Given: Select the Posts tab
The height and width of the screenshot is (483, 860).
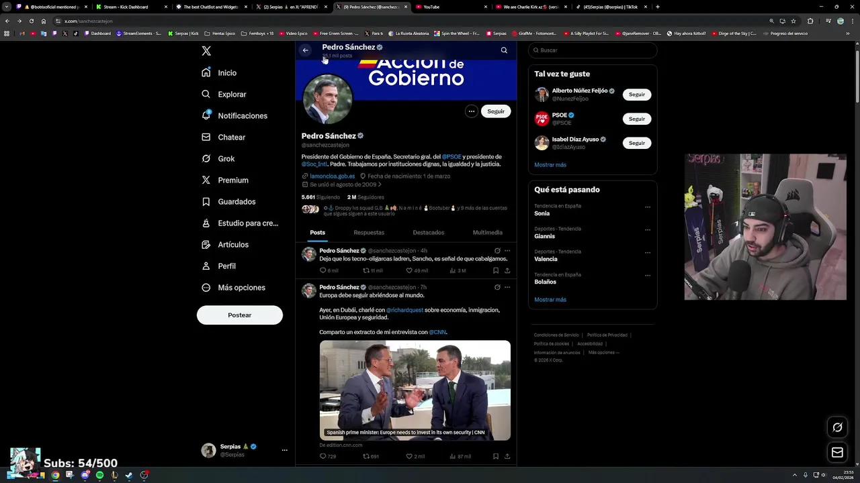Looking at the screenshot, I should click(317, 233).
